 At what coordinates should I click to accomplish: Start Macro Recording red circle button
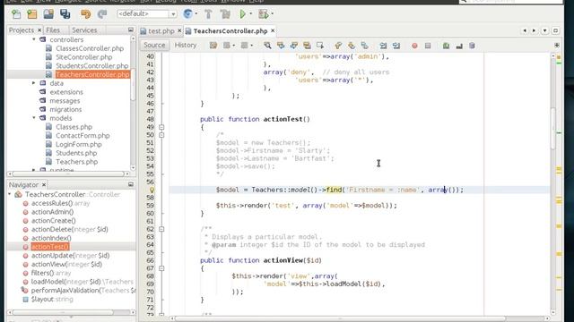click(x=414, y=46)
